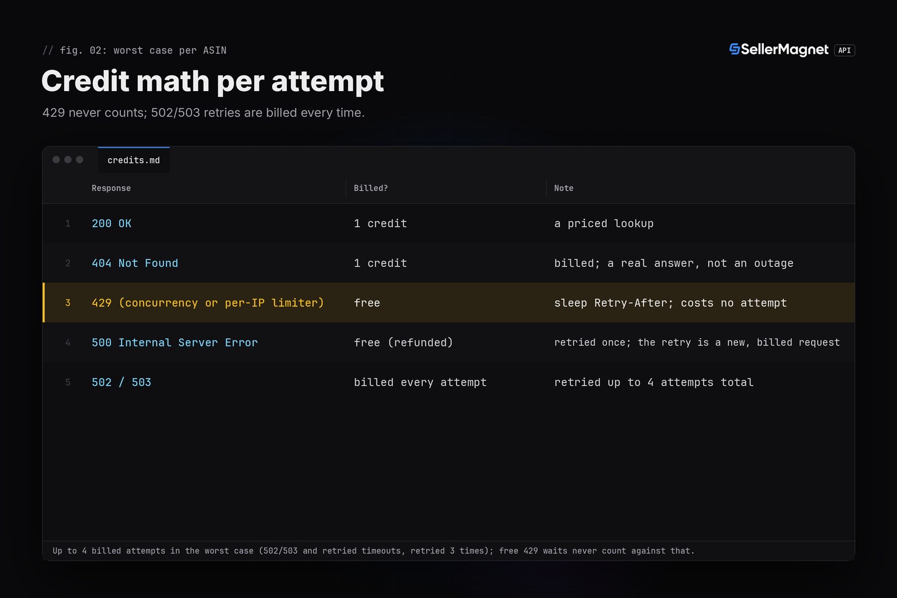Click the middle gray window dot
Viewport: 897px width, 598px height.
[x=68, y=159]
